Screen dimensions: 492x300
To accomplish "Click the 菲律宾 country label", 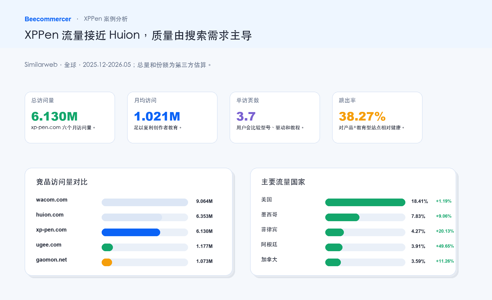I will point(269,230).
